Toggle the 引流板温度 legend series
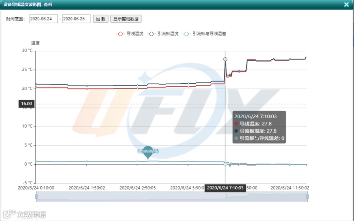The image size is (354, 221). [x=163, y=34]
